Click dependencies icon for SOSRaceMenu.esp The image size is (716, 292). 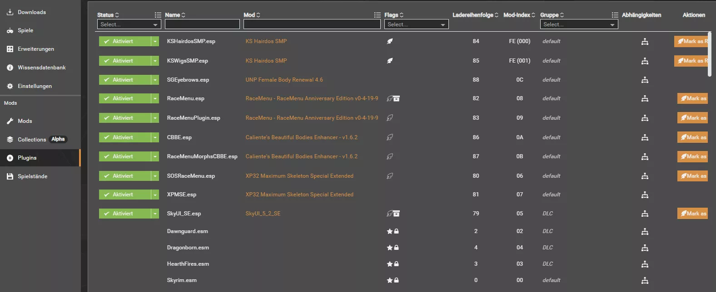(645, 176)
